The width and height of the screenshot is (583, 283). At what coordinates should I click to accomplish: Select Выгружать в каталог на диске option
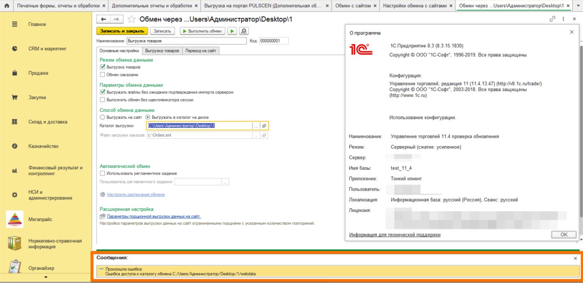148,117
